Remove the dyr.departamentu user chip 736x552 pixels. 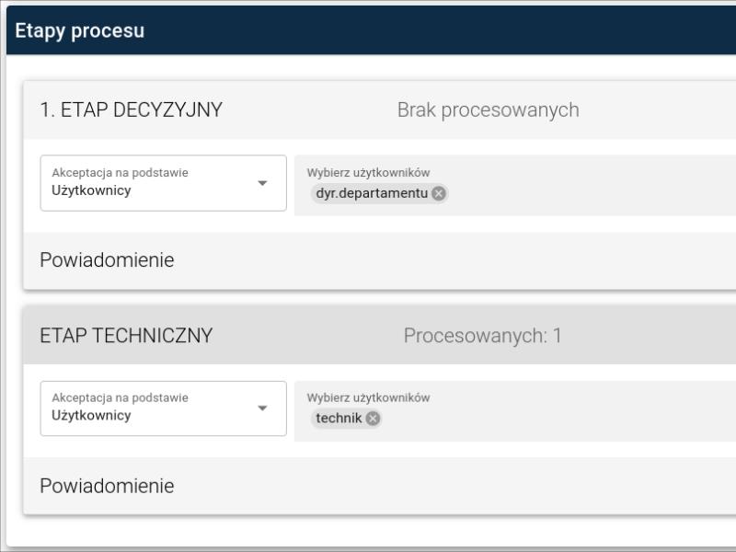[x=439, y=193]
